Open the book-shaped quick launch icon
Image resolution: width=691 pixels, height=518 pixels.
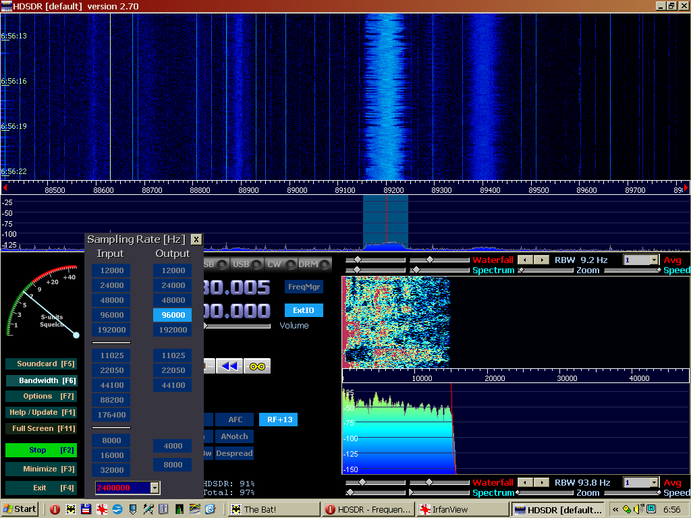[x=163, y=509]
